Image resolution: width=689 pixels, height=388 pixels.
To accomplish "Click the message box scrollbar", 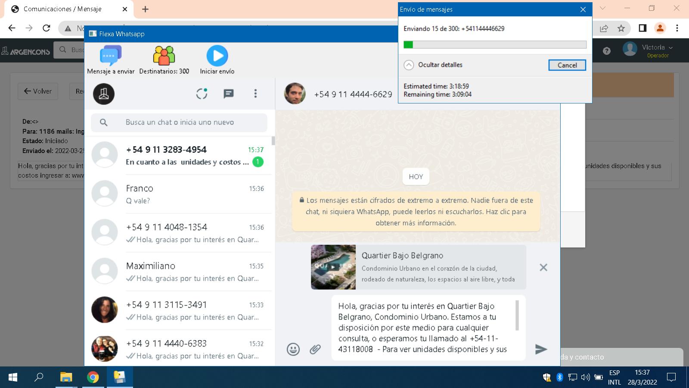I will click(x=517, y=315).
